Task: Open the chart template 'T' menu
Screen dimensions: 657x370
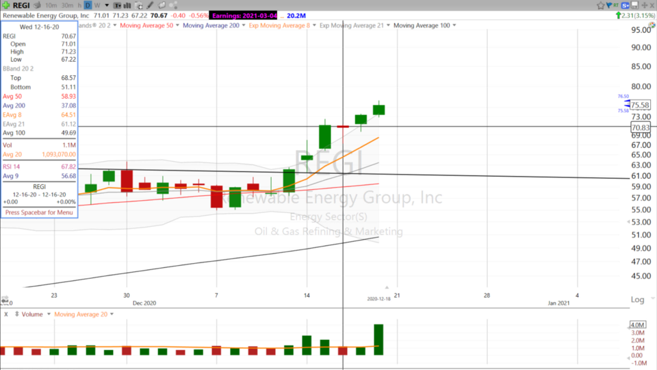Action: (x=117, y=5)
